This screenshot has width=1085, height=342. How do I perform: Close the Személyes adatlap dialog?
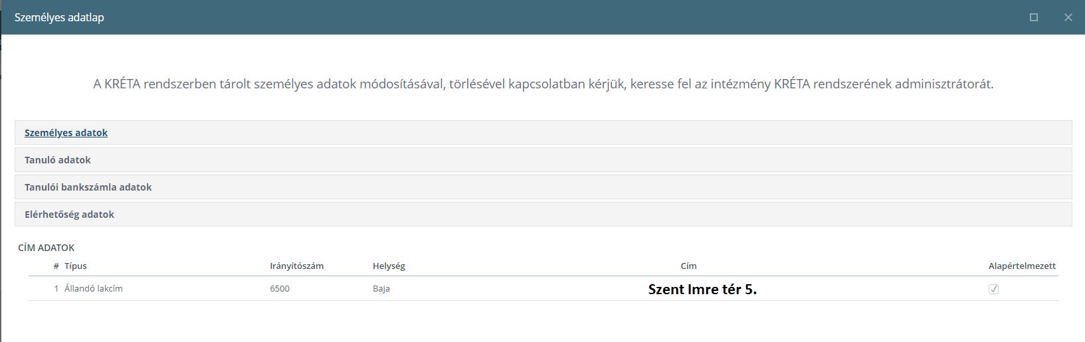pyautogui.click(x=1068, y=17)
